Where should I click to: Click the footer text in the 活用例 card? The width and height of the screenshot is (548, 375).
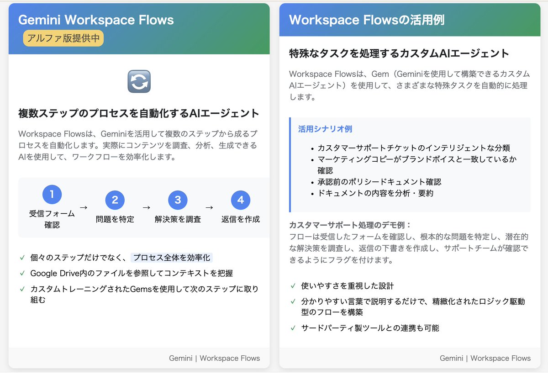tap(485, 358)
